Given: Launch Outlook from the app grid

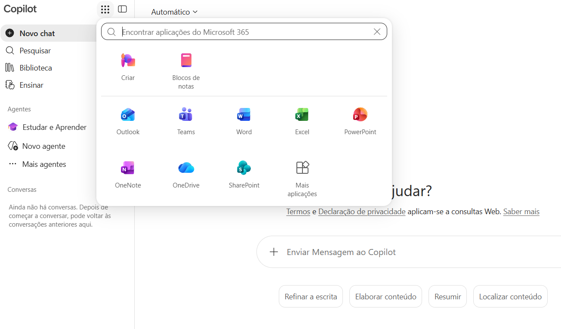Looking at the screenshot, I should pyautogui.click(x=128, y=121).
